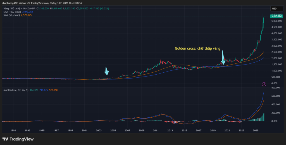
Task: Click the 2025 label on time axis
Action: coord(255,130)
